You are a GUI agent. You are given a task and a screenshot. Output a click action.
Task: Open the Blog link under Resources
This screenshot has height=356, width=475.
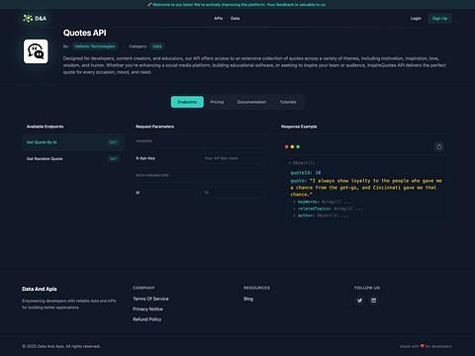(x=248, y=299)
